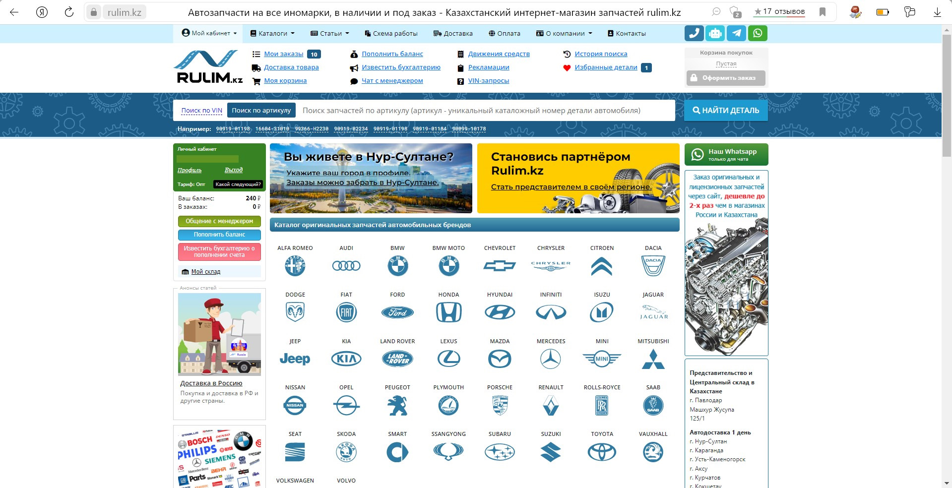Open the BMW Moto catalog logo
Screen dimensions: 952x488
pyautogui.click(x=448, y=266)
